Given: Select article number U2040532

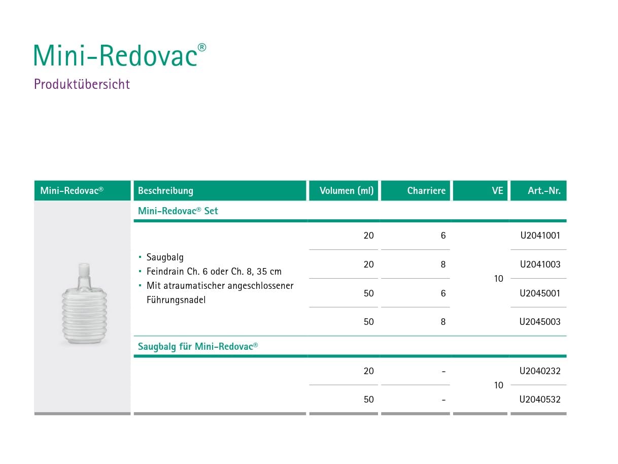Looking at the screenshot, I should (540, 400).
